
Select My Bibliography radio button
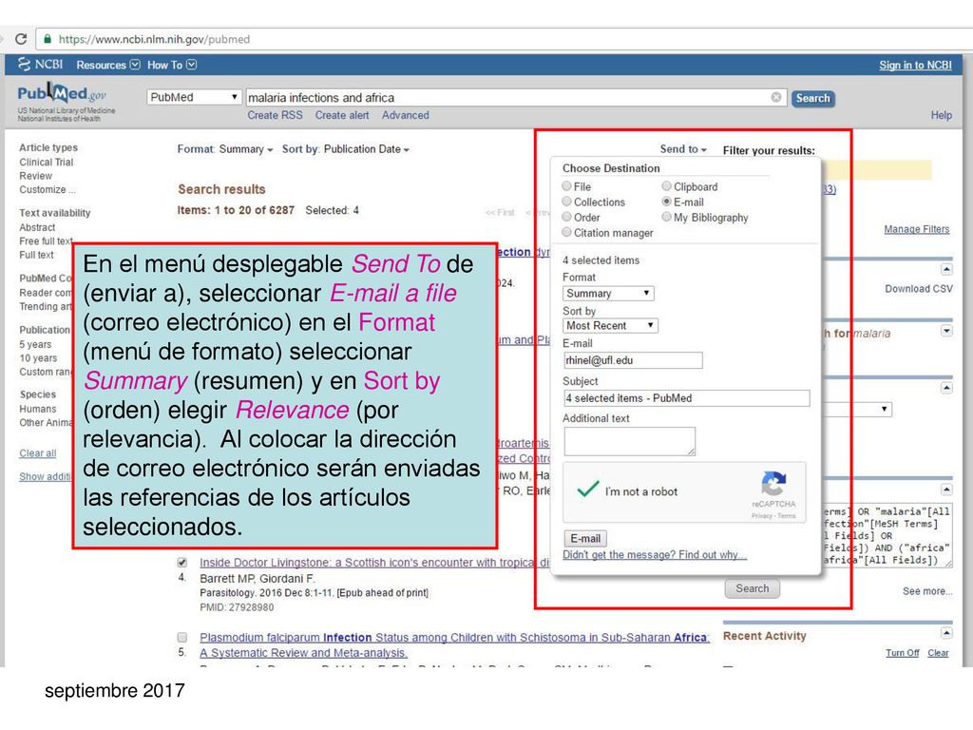(666, 217)
